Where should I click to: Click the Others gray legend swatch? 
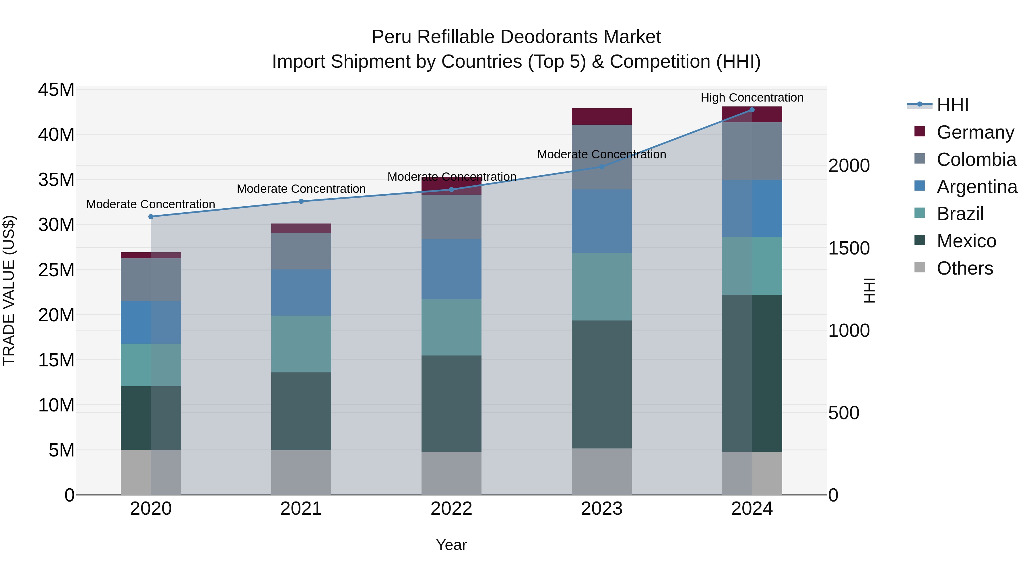click(920, 267)
